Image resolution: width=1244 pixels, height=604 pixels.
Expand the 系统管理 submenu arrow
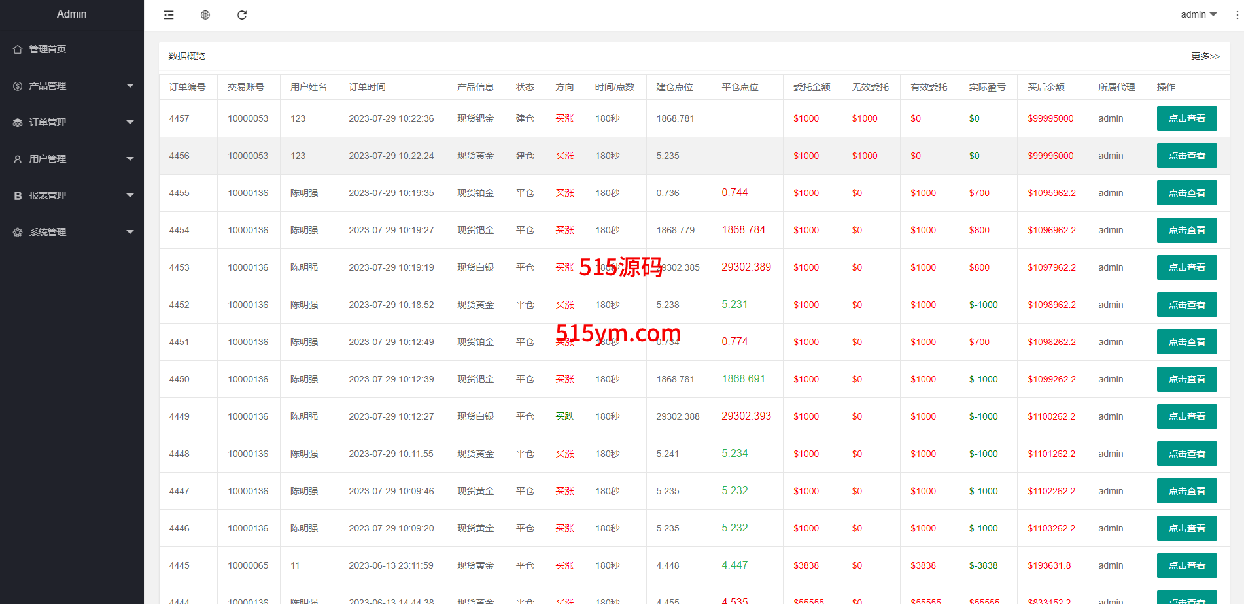130,232
